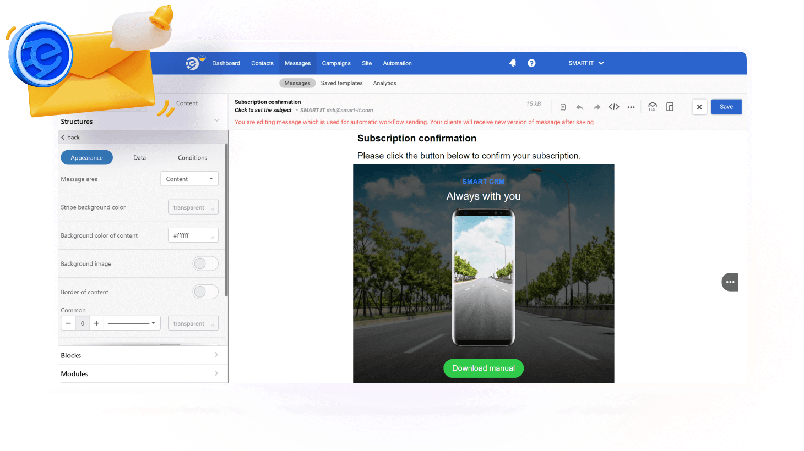Expand the Blocks section
This screenshot has width=804, height=451.
(139, 355)
